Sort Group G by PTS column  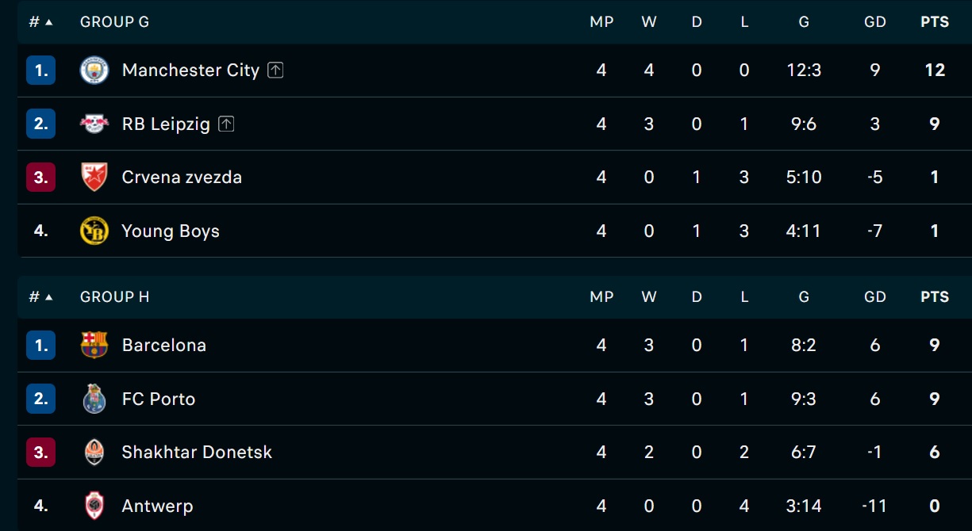pos(935,22)
